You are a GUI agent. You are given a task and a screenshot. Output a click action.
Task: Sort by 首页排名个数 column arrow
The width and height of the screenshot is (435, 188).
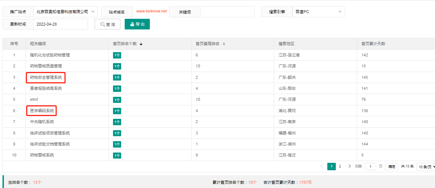pyautogui.click(x=141, y=44)
